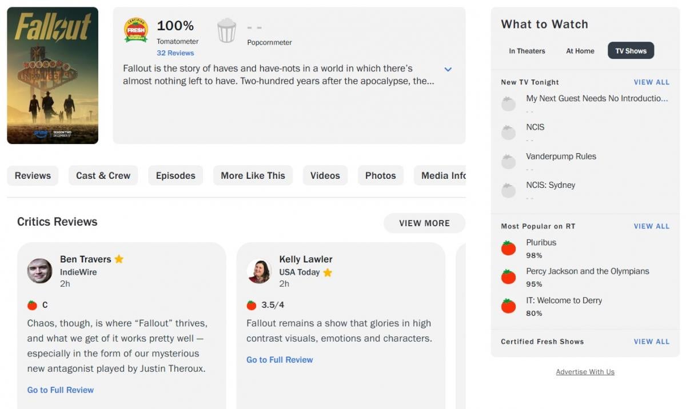Viewport: 686px width, 409px height.
Task: Select the At Home filter
Action: point(580,51)
